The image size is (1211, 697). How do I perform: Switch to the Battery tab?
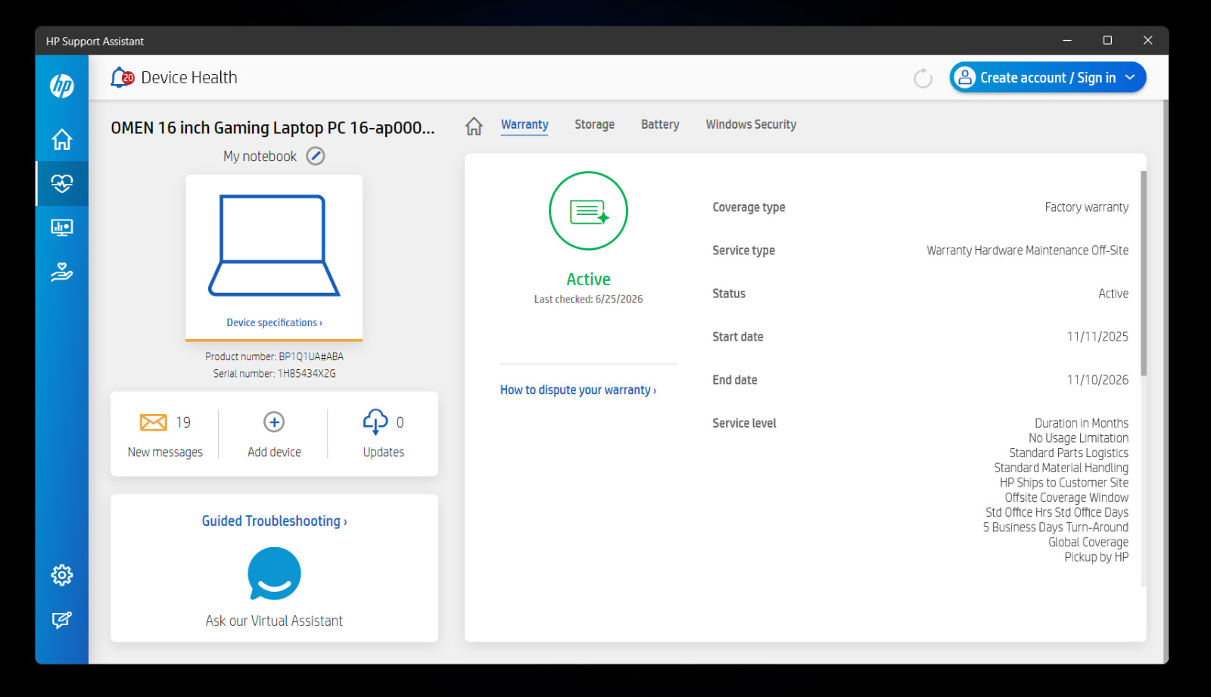click(x=660, y=125)
